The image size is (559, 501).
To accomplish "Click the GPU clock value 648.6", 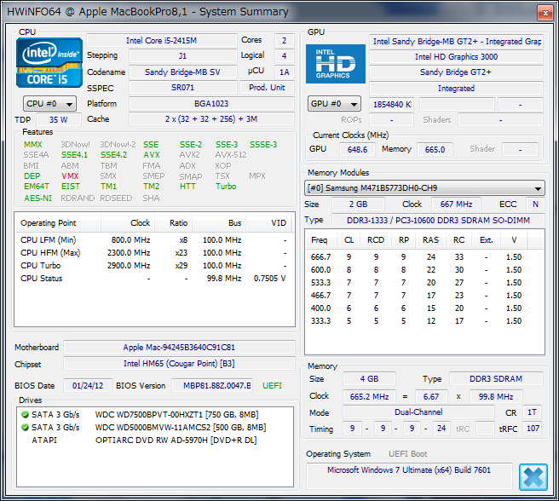I will point(357,149).
